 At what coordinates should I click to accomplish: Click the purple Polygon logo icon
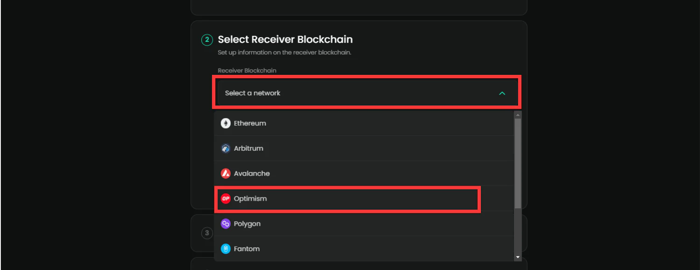pos(226,224)
